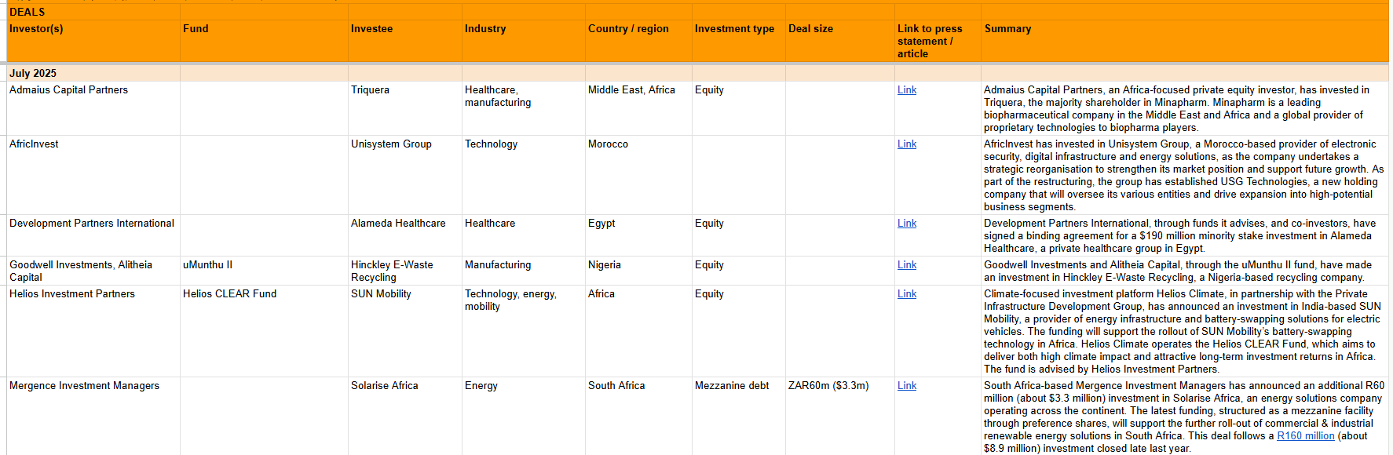Open the Link for Development Partners International

click(907, 224)
